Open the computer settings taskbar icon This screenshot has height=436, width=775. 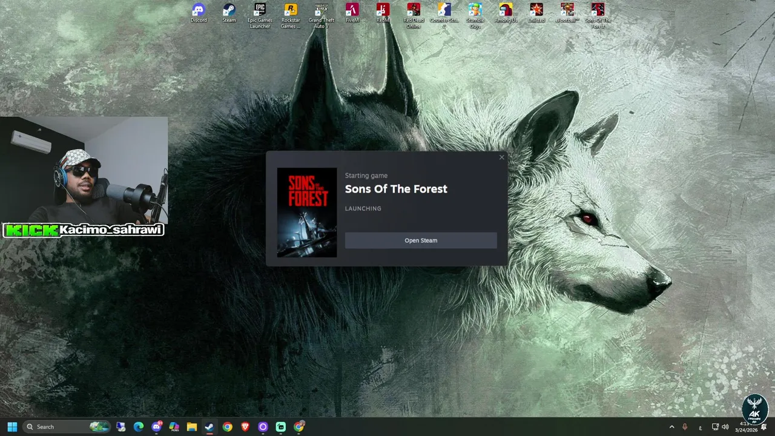[121, 427]
